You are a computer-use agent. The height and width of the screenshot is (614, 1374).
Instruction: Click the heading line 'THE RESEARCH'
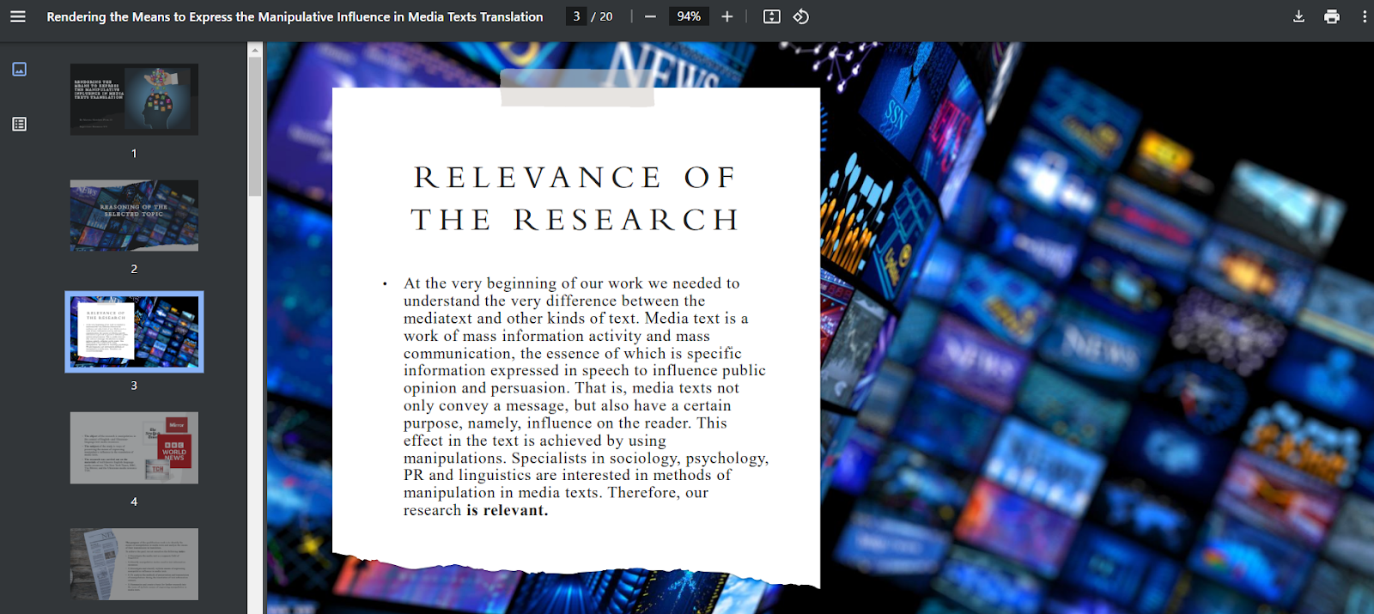point(575,220)
